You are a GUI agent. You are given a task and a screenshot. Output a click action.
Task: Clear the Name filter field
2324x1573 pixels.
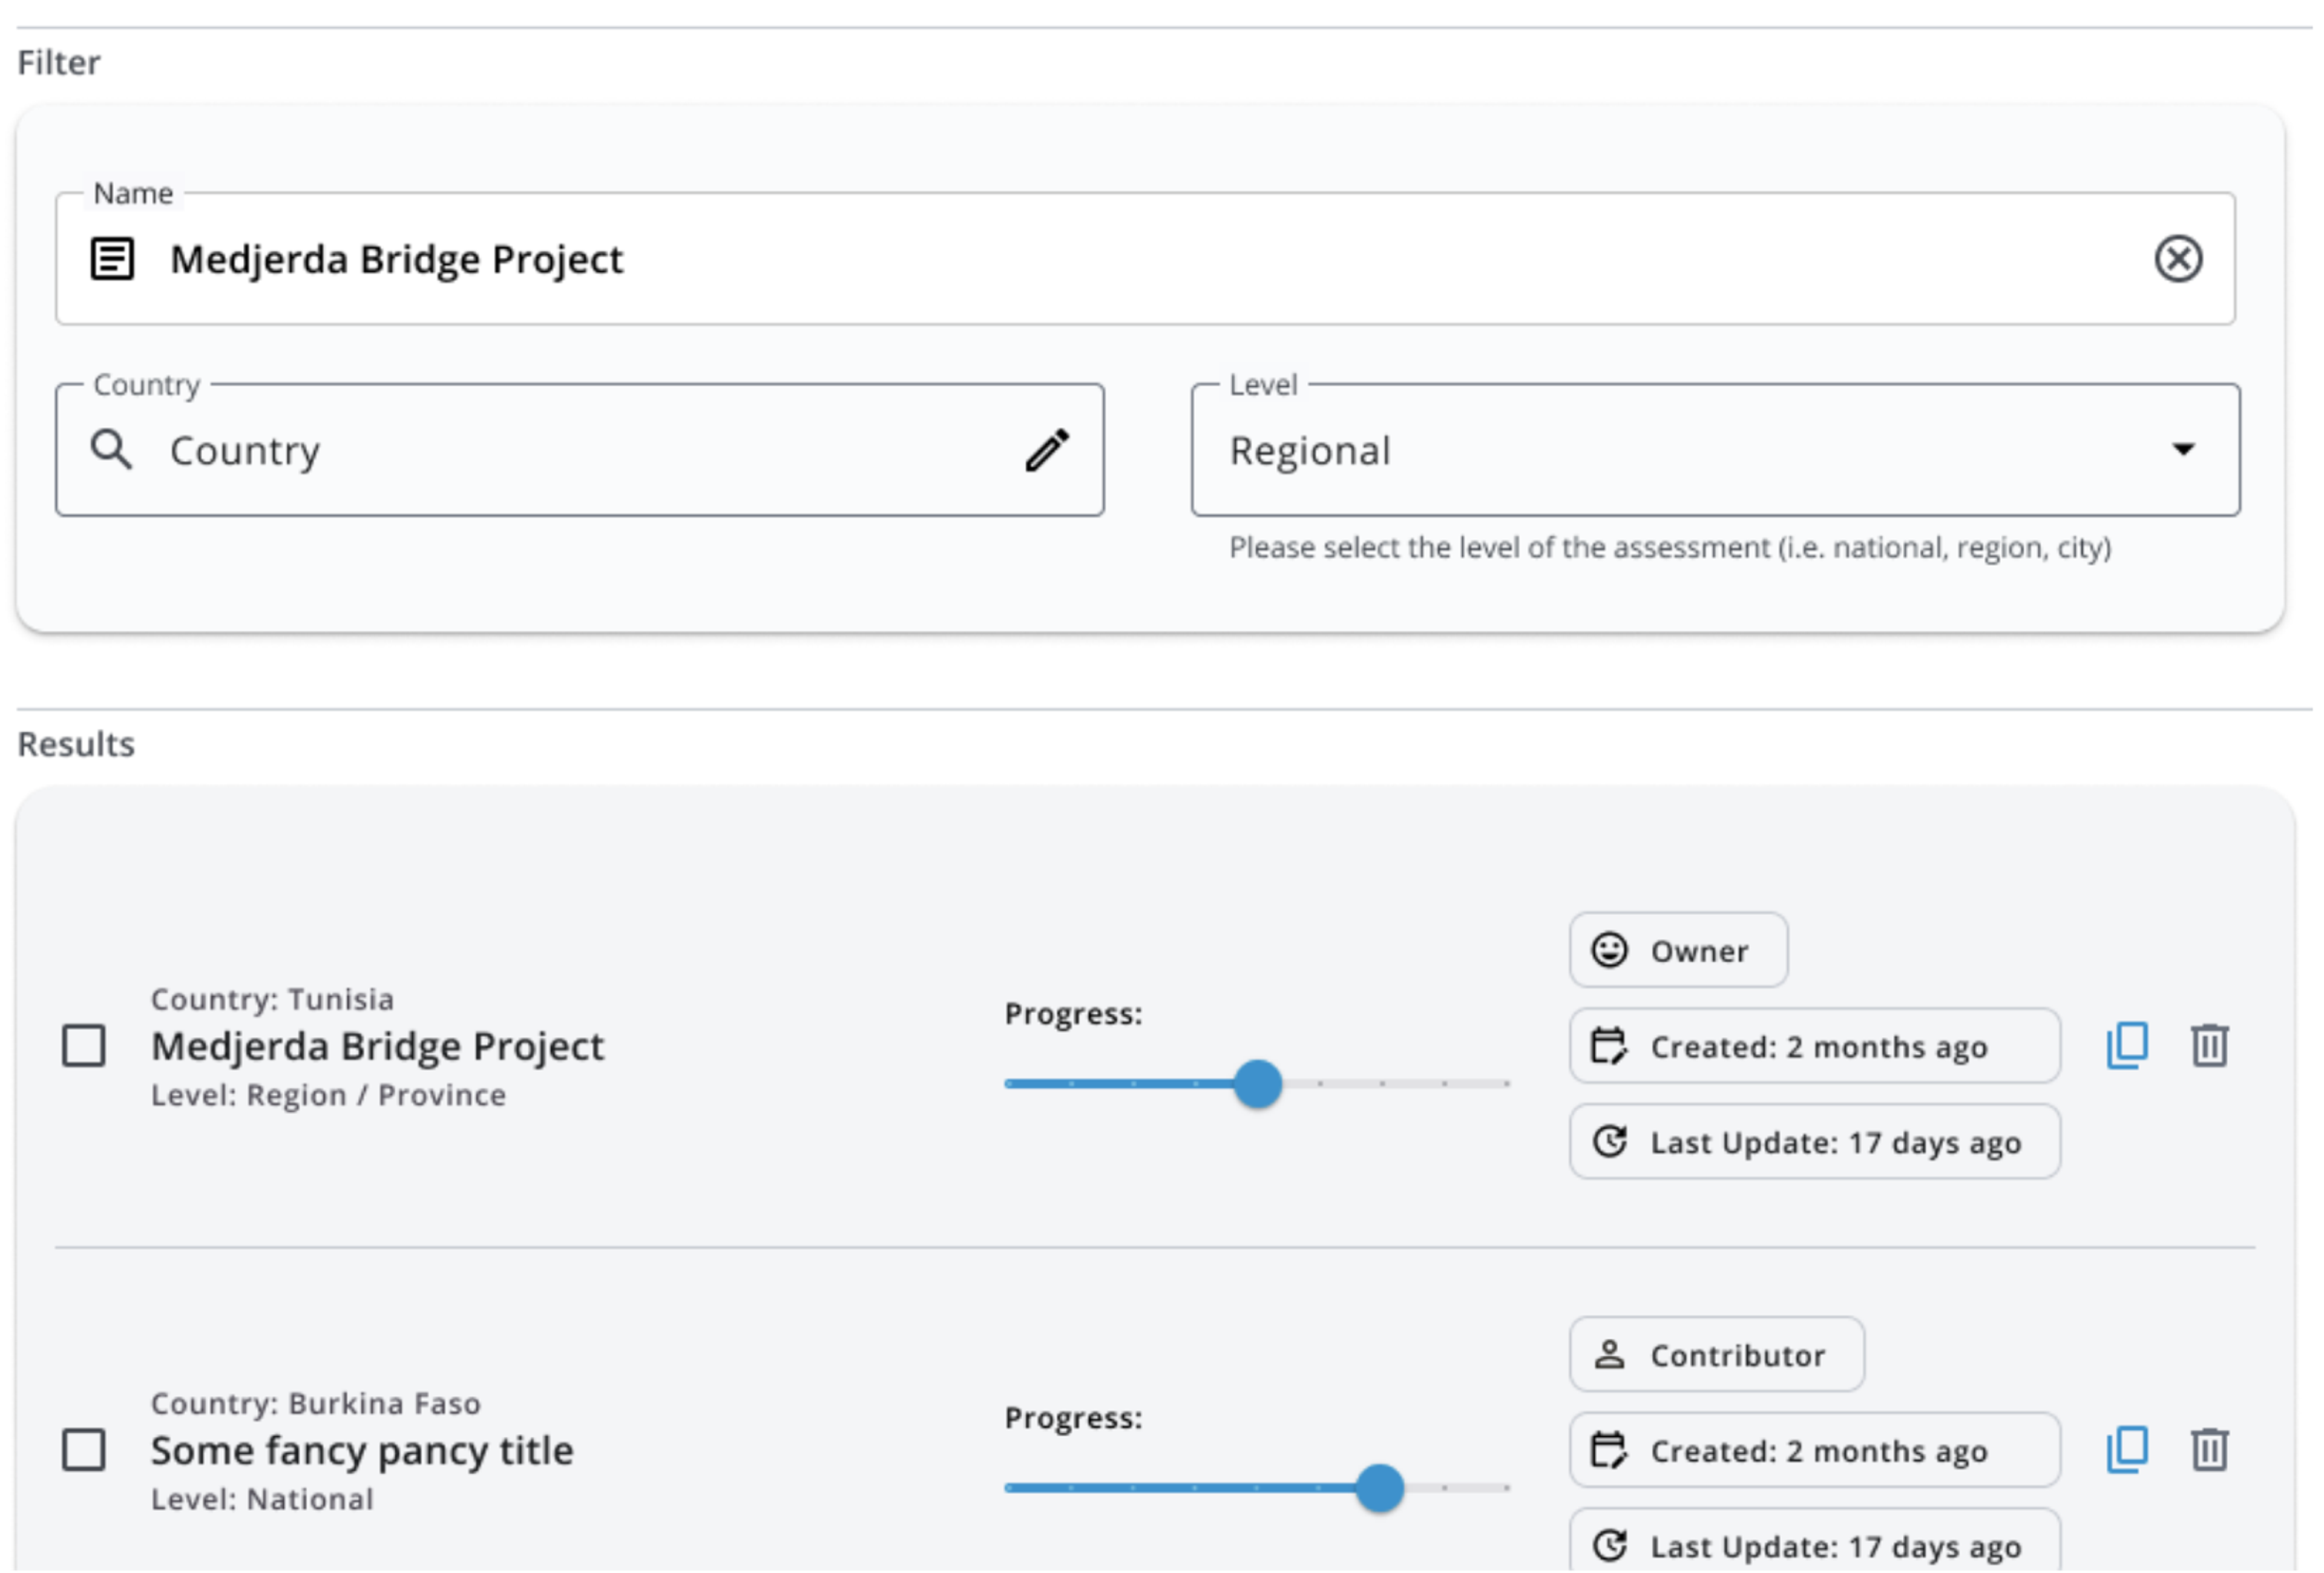tap(2177, 259)
